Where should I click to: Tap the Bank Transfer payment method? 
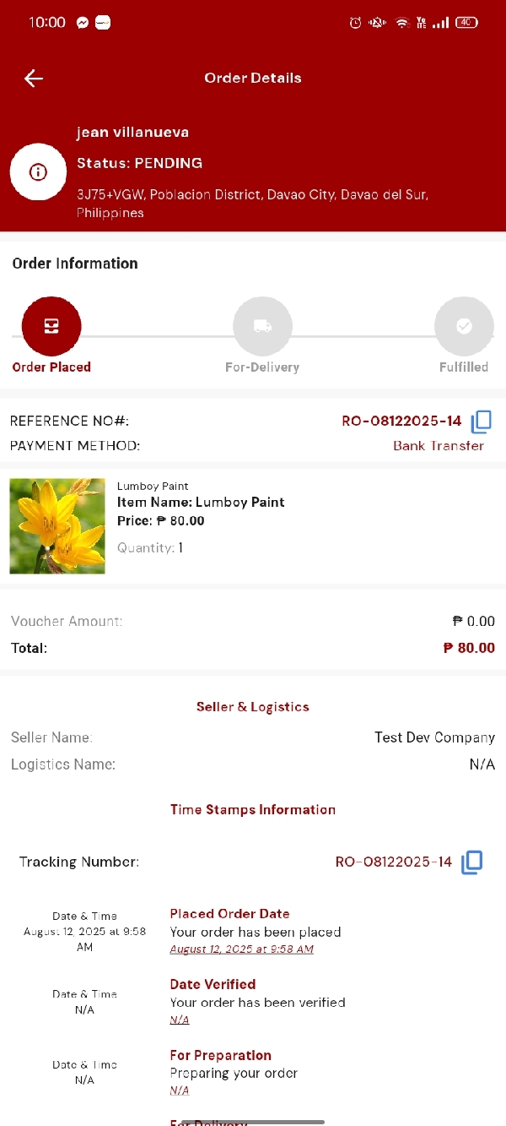coord(439,446)
